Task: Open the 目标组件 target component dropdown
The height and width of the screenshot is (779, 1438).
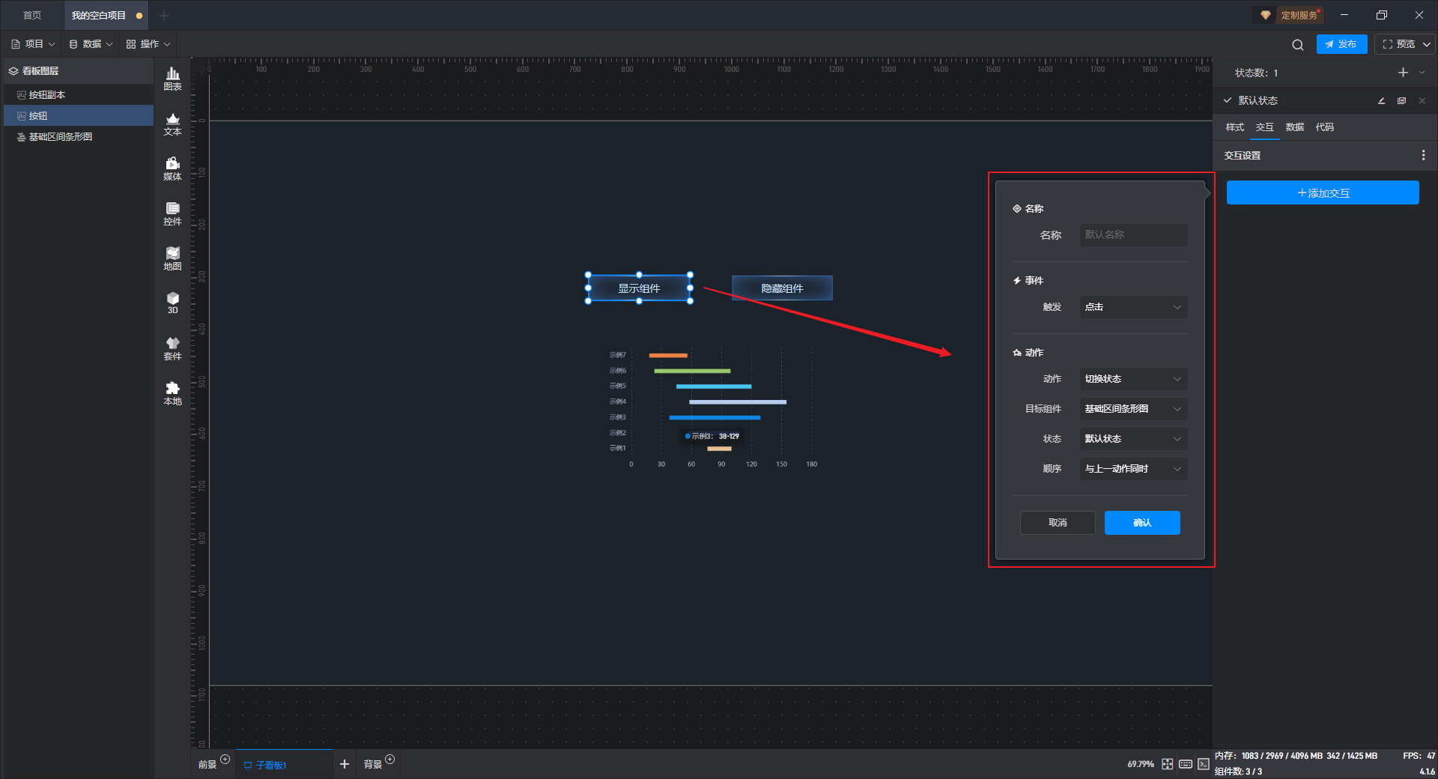Action: 1132,409
